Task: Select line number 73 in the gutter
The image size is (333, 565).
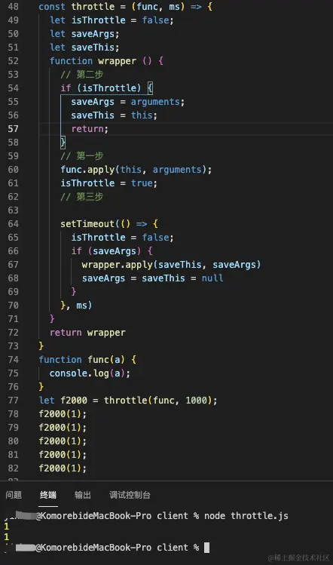Action: coord(13,346)
